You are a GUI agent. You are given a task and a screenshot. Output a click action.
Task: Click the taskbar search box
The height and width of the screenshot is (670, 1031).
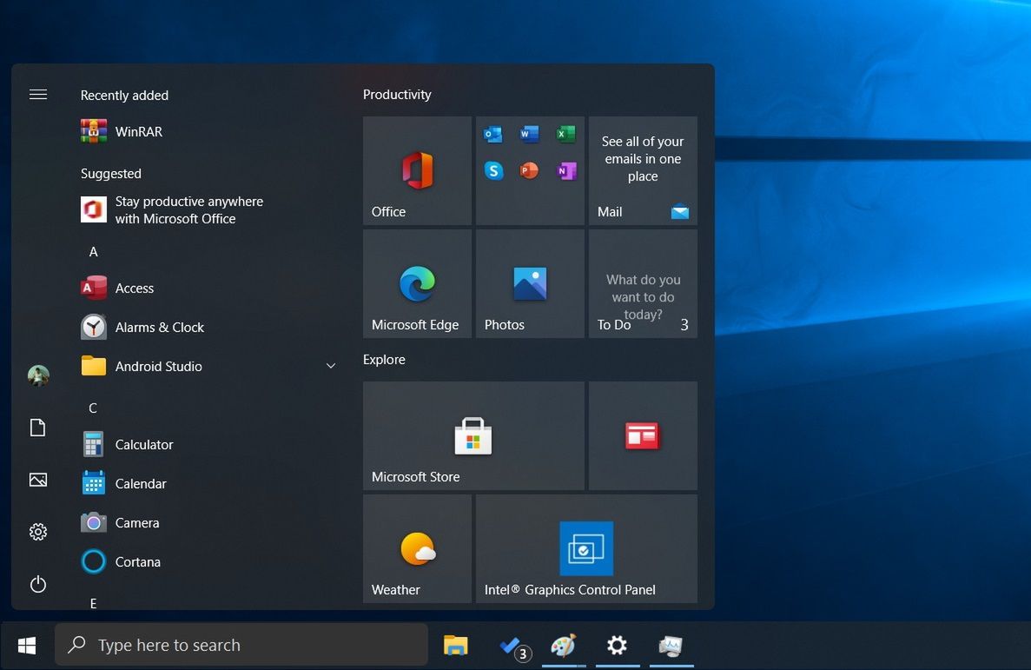click(241, 645)
